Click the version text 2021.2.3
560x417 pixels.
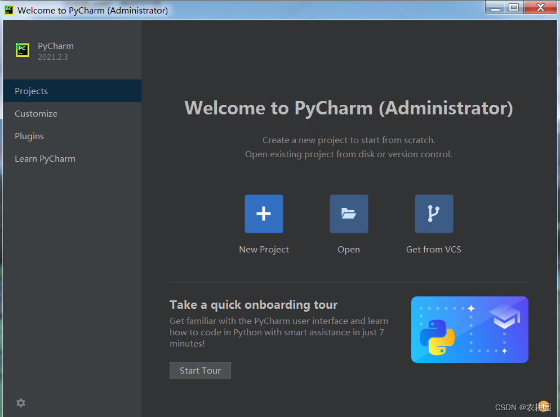pyautogui.click(x=53, y=57)
